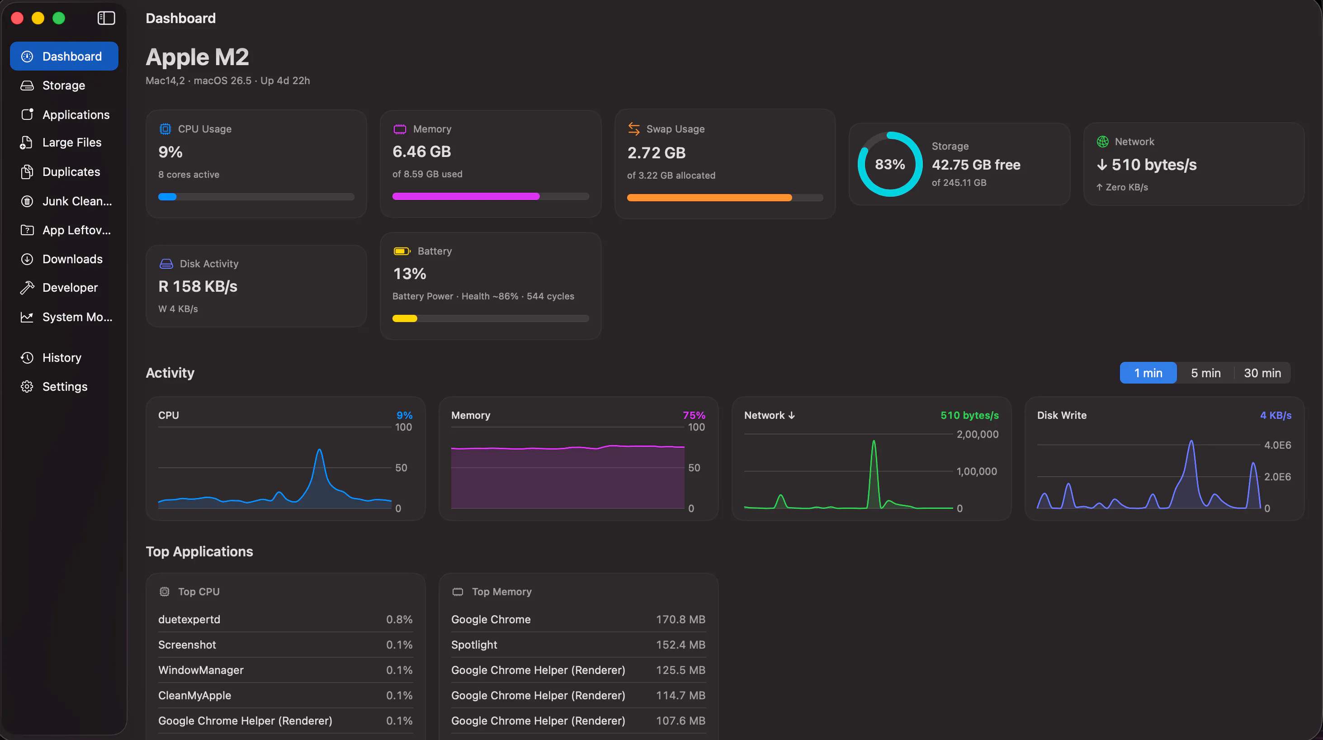This screenshot has height=740, width=1323.
Task: Click the Developer hammer icon
Action: click(x=27, y=288)
